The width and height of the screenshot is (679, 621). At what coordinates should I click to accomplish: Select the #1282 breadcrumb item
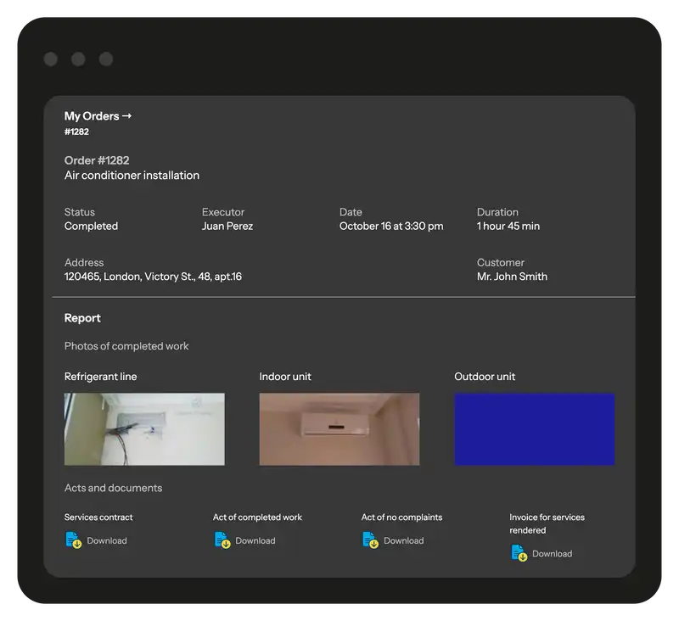coord(76,131)
